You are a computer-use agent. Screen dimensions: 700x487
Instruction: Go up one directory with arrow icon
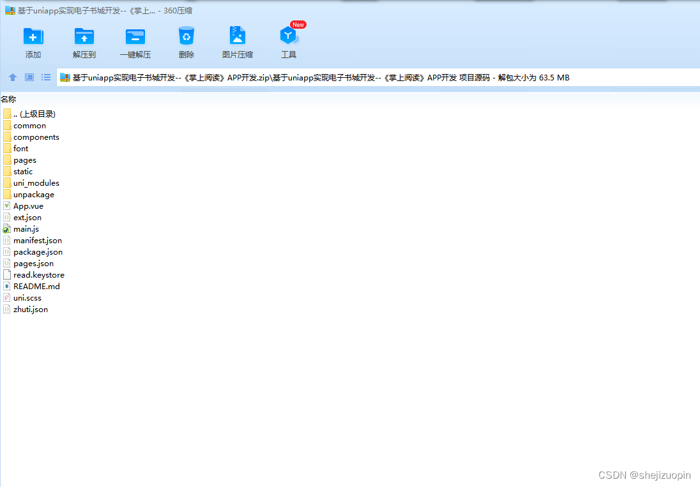coord(13,77)
